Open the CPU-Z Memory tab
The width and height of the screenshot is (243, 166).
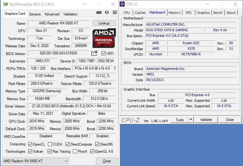[174, 13]
